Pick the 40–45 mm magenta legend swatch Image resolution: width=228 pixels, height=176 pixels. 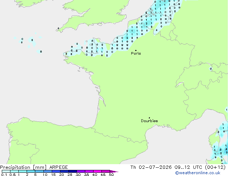pos(97,171)
